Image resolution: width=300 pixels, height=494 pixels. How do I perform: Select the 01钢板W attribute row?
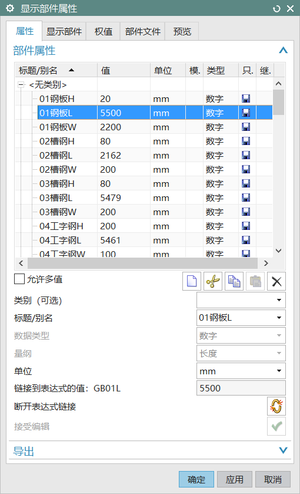click(144, 127)
